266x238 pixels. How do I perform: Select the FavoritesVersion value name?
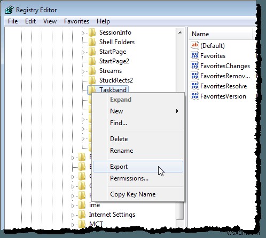tap(223, 96)
